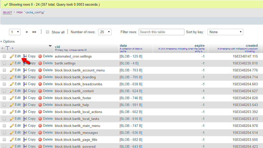Click the created value 1583348204.776

click(245, 70)
